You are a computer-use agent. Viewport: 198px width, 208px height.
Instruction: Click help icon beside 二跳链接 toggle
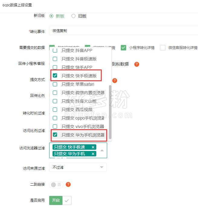68,184
